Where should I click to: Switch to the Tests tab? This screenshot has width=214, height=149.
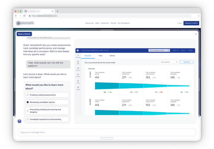click(x=100, y=56)
